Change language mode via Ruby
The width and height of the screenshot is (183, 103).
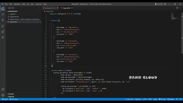[x=155, y=99]
